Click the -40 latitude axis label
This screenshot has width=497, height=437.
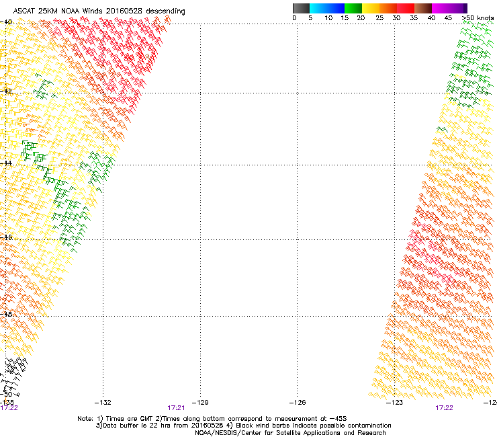pyautogui.click(x=6, y=22)
